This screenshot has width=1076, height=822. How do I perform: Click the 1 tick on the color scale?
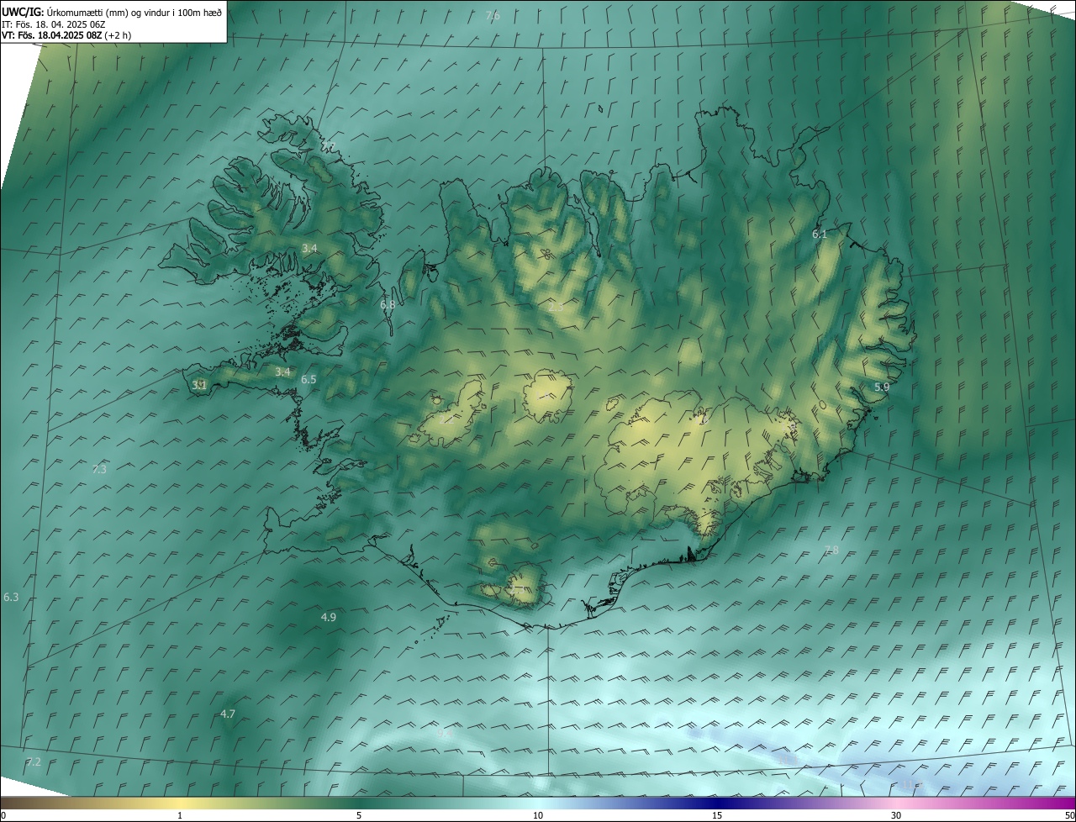tap(180, 815)
